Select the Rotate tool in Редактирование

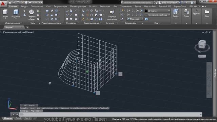(92, 15)
